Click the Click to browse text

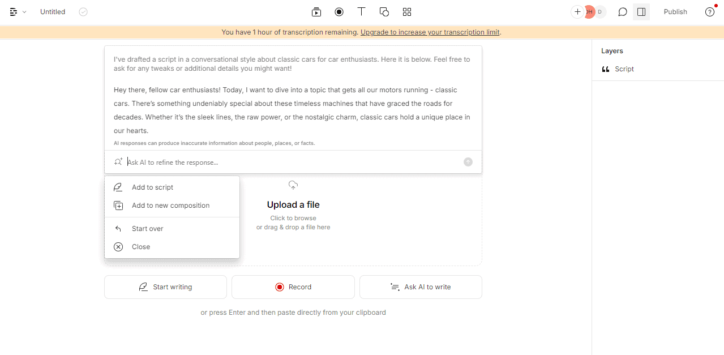click(293, 218)
